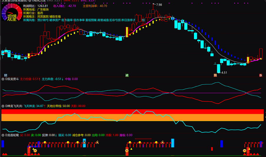Open the red 涨 event marker
266x157 pixels.
(261, 75)
